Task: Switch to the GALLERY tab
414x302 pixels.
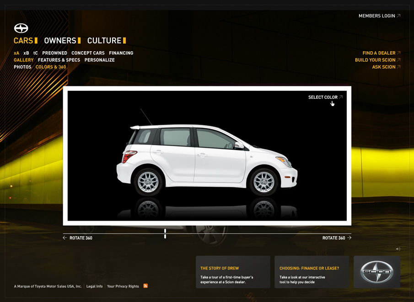Action: tap(24, 60)
